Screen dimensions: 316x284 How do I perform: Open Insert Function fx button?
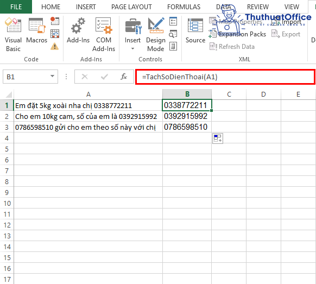124,77
